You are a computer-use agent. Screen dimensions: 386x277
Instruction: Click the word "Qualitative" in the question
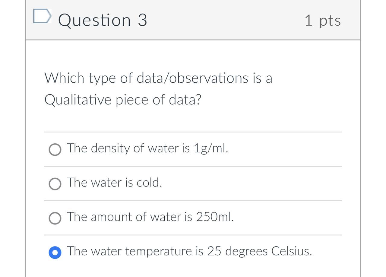(x=78, y=100)
